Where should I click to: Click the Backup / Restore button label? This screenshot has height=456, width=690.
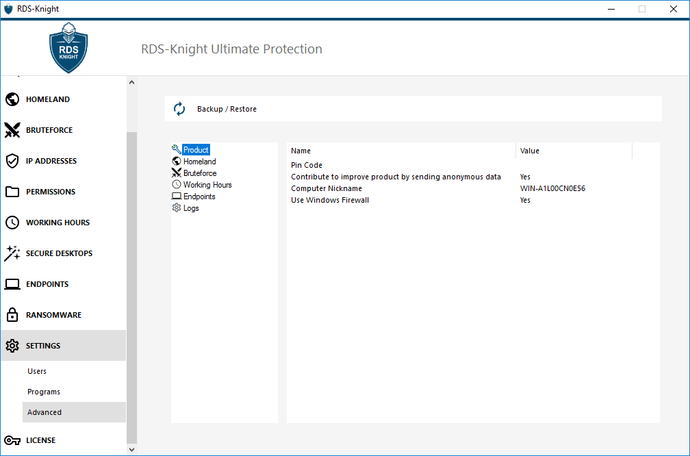click(227, 109)
